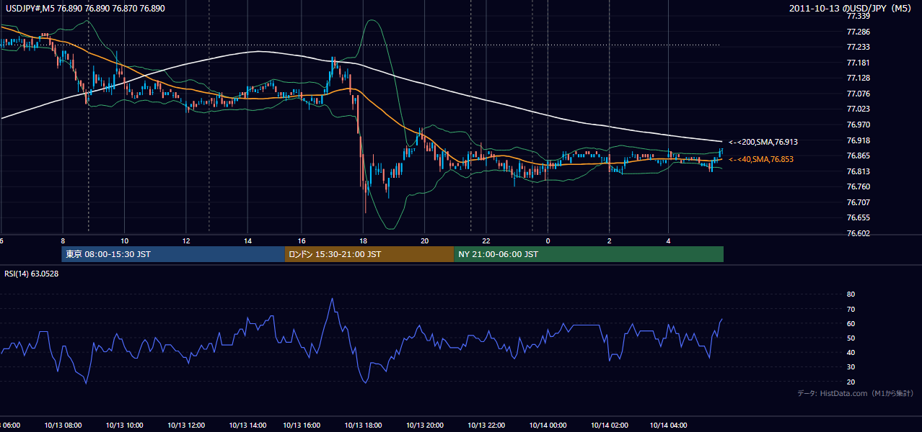Screen dimensions: 922x432
Task: Click the 2011-10-13 のUSD/JPY (M5) heading
Action: click(851, 9)
